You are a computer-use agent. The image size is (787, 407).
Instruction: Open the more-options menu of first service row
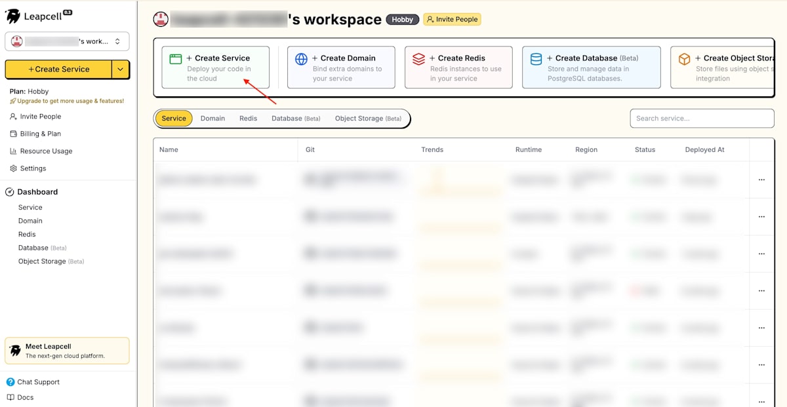pos(761,180)
